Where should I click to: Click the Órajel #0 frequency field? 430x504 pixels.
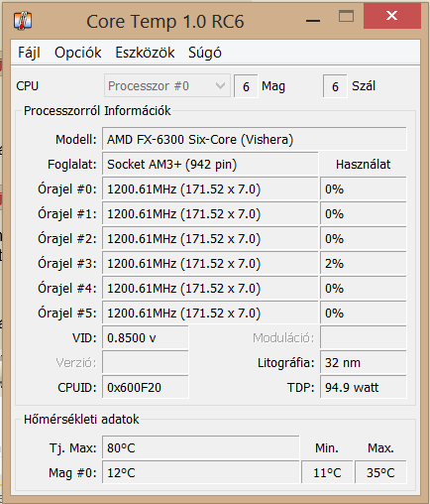click(210, 189)
